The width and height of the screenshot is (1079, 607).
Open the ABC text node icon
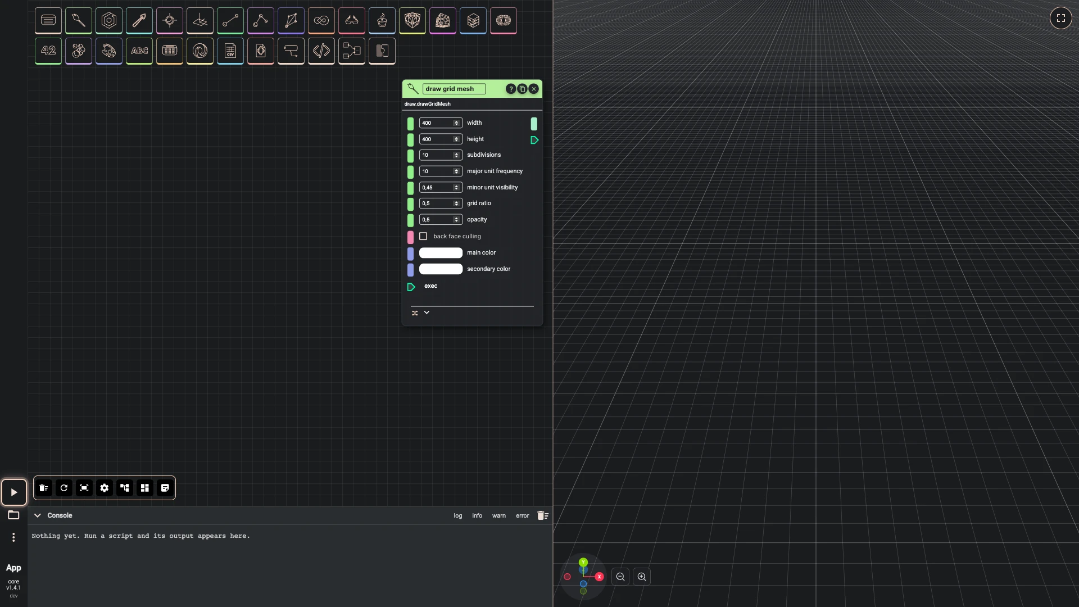coord(139,51)
